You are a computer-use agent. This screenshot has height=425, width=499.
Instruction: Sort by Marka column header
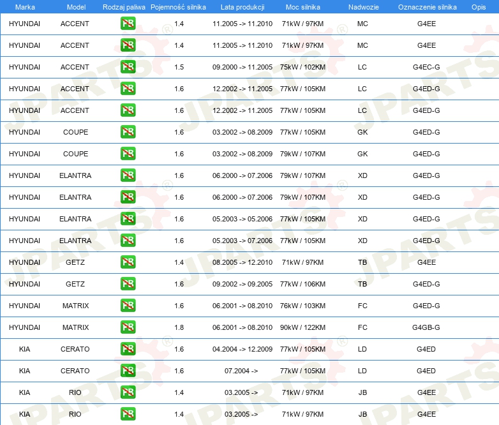[x=25, y=7]
